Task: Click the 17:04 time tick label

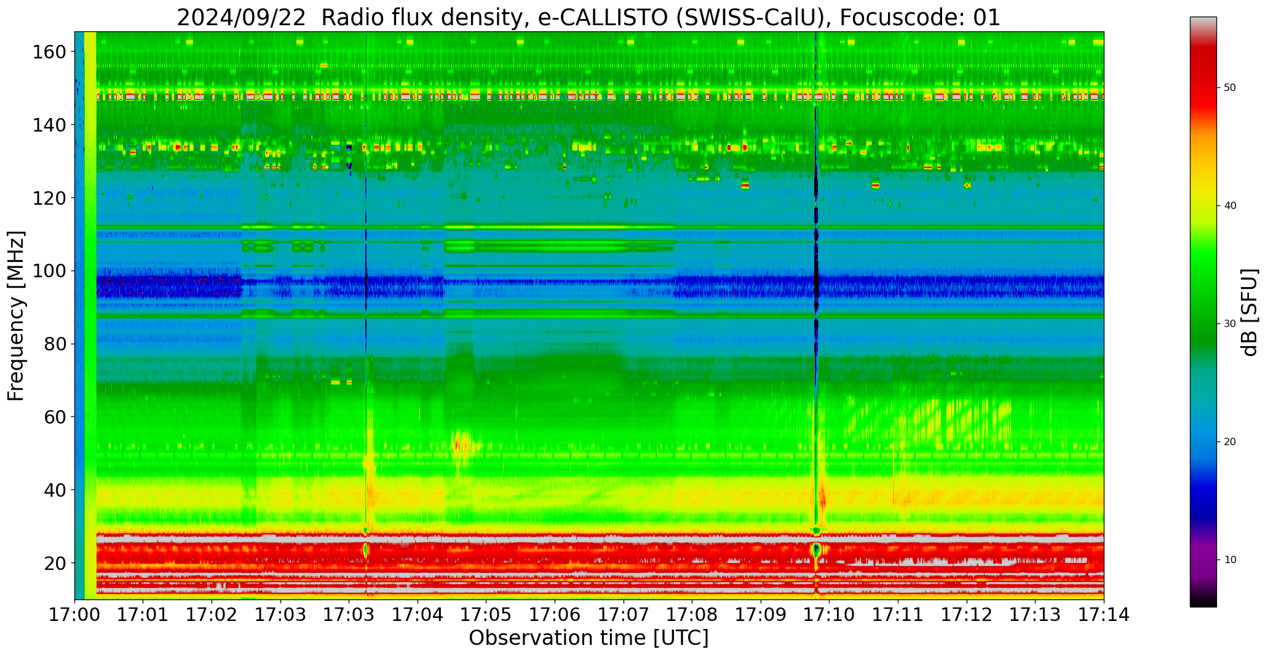Action: click(x=418, y=615)
